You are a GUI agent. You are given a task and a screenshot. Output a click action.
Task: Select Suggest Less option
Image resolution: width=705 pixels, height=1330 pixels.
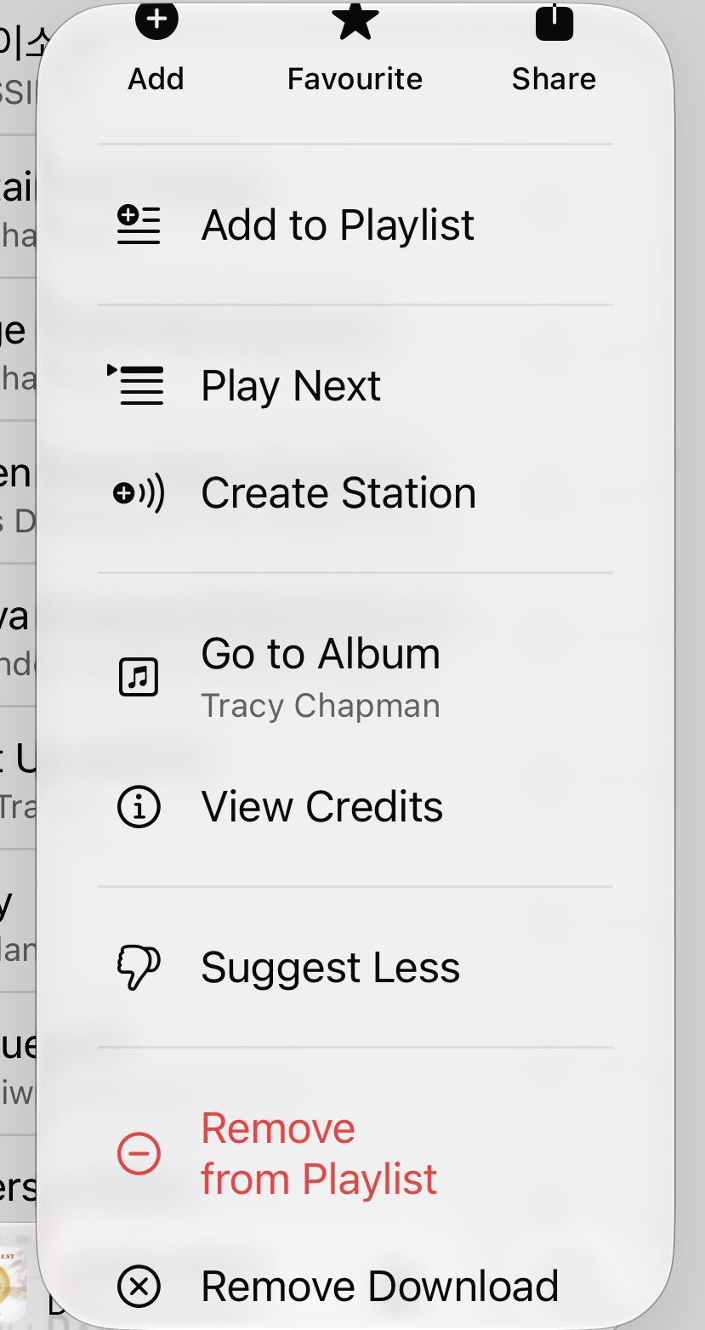355,969
